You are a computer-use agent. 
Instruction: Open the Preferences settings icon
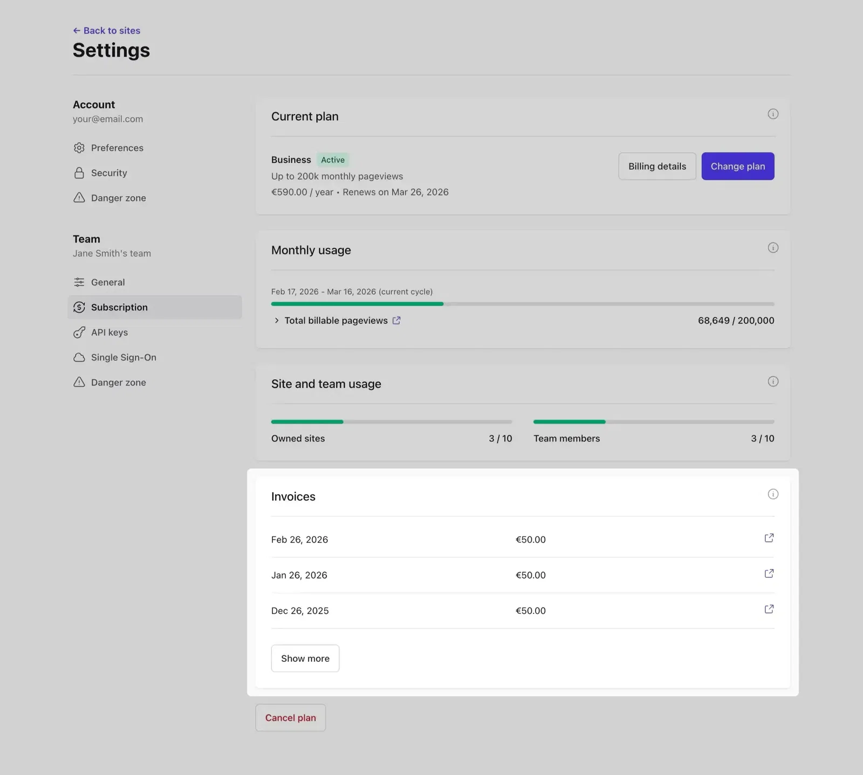(x=79, y=148)
